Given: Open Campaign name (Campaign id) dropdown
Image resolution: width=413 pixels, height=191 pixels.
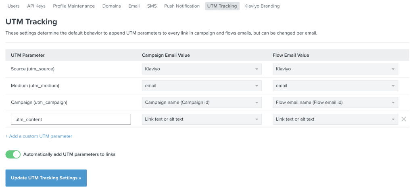Looking at the screenshot, I should pos(202,103).
